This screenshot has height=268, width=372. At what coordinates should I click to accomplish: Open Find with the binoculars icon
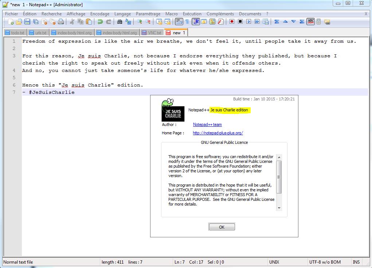point(120,22)
